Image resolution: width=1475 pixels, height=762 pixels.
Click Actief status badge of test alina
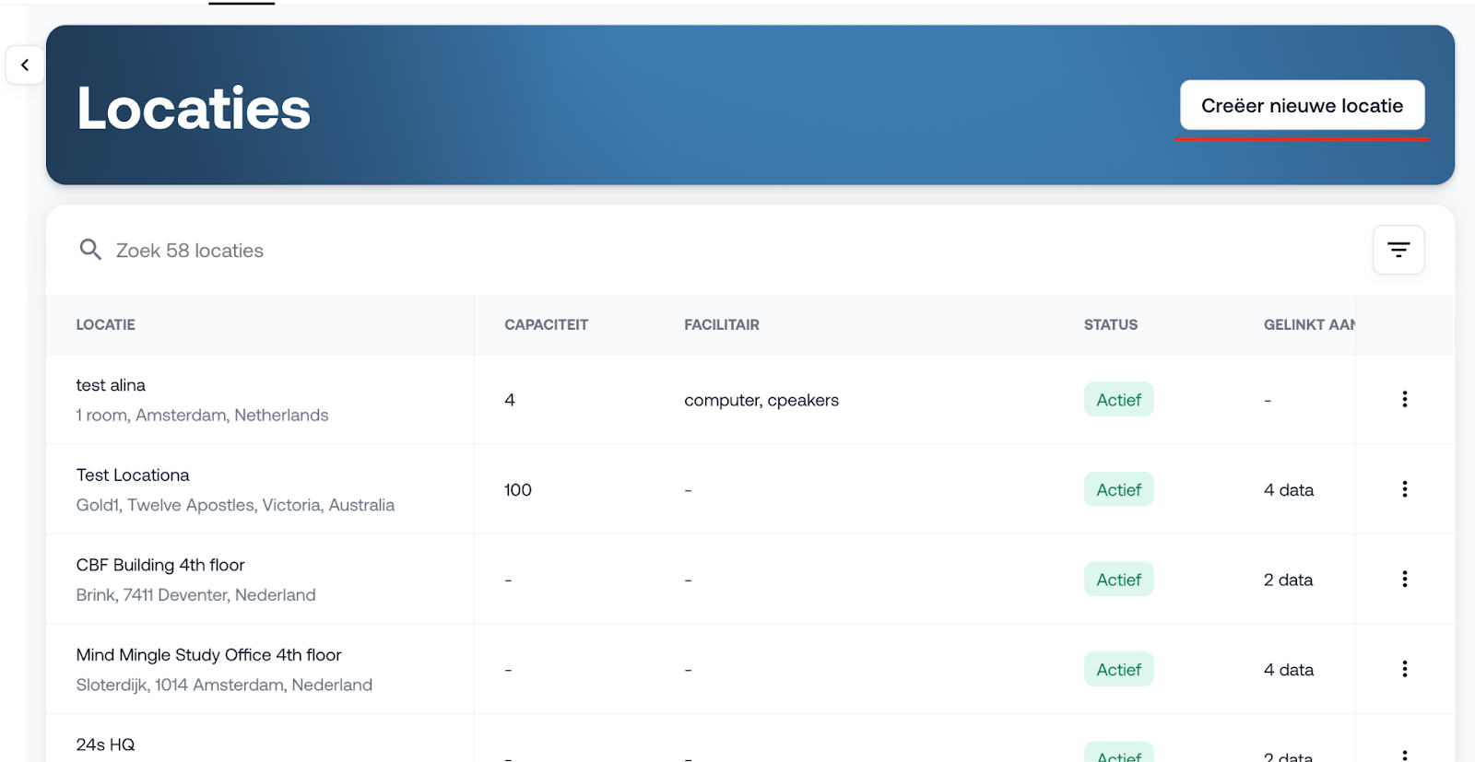pos(1118,400)
